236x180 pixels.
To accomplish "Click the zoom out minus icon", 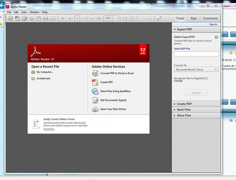I will point(92,18).
